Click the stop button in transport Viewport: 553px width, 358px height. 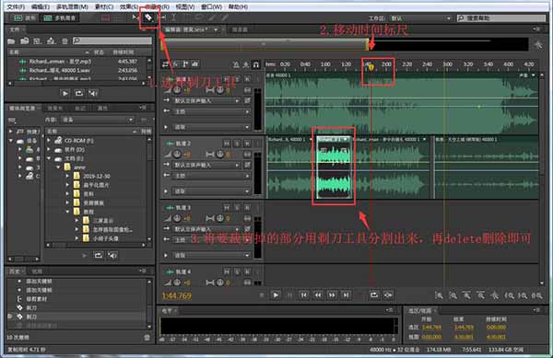(x=262, y=295)
